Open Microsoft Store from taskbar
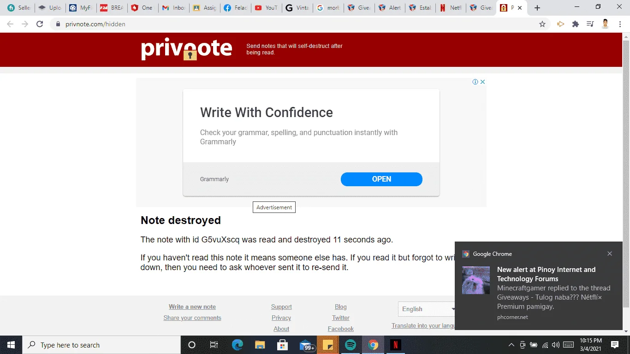Image resolution: width=630 pixels, height=354 pixels. (283, 345)
